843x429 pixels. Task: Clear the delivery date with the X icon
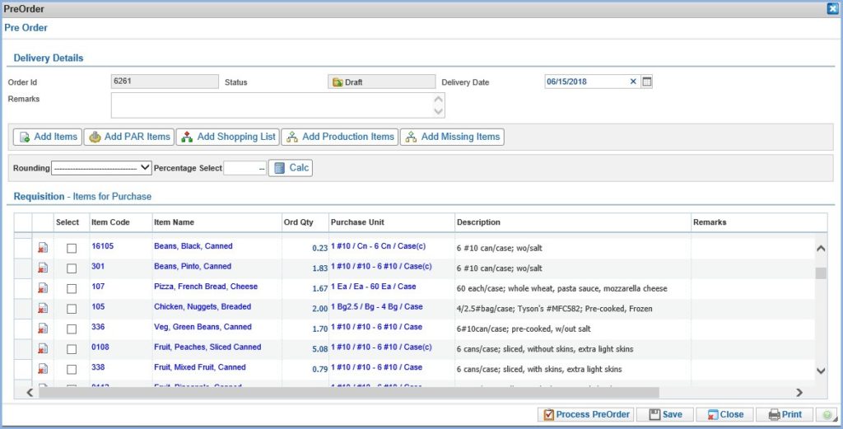pos(633,82)
